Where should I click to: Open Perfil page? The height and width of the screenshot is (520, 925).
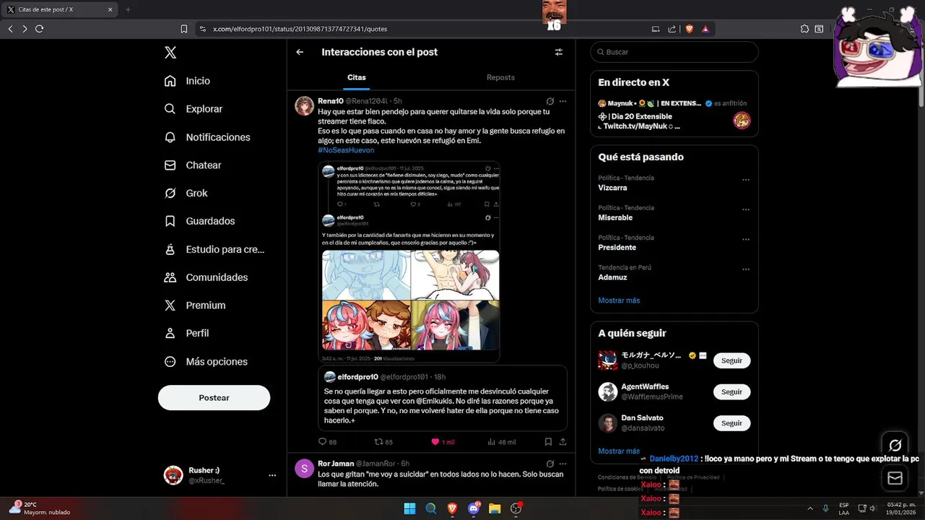coord(186,333)
